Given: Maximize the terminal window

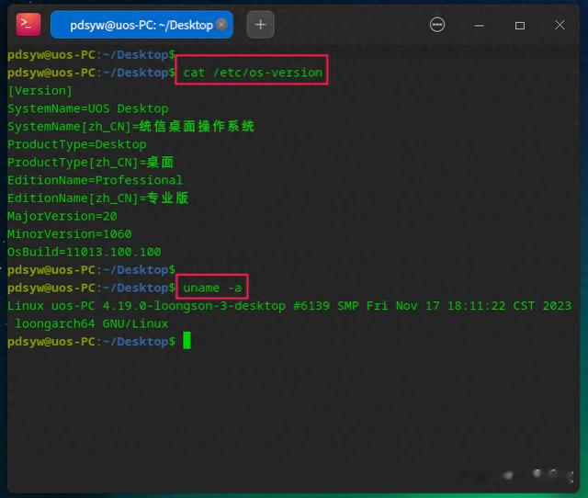Looking at the screenshot, I should (x=519, y=26).
